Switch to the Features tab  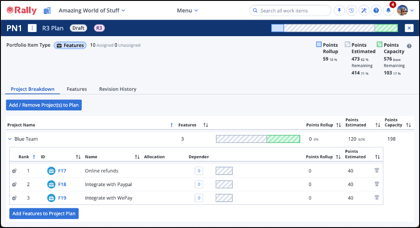pos(77,89)
